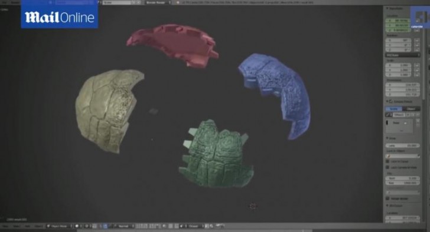Toggle the Render Border checkbox
Viewport: 430px width, 232px height.
pos(387,198)
